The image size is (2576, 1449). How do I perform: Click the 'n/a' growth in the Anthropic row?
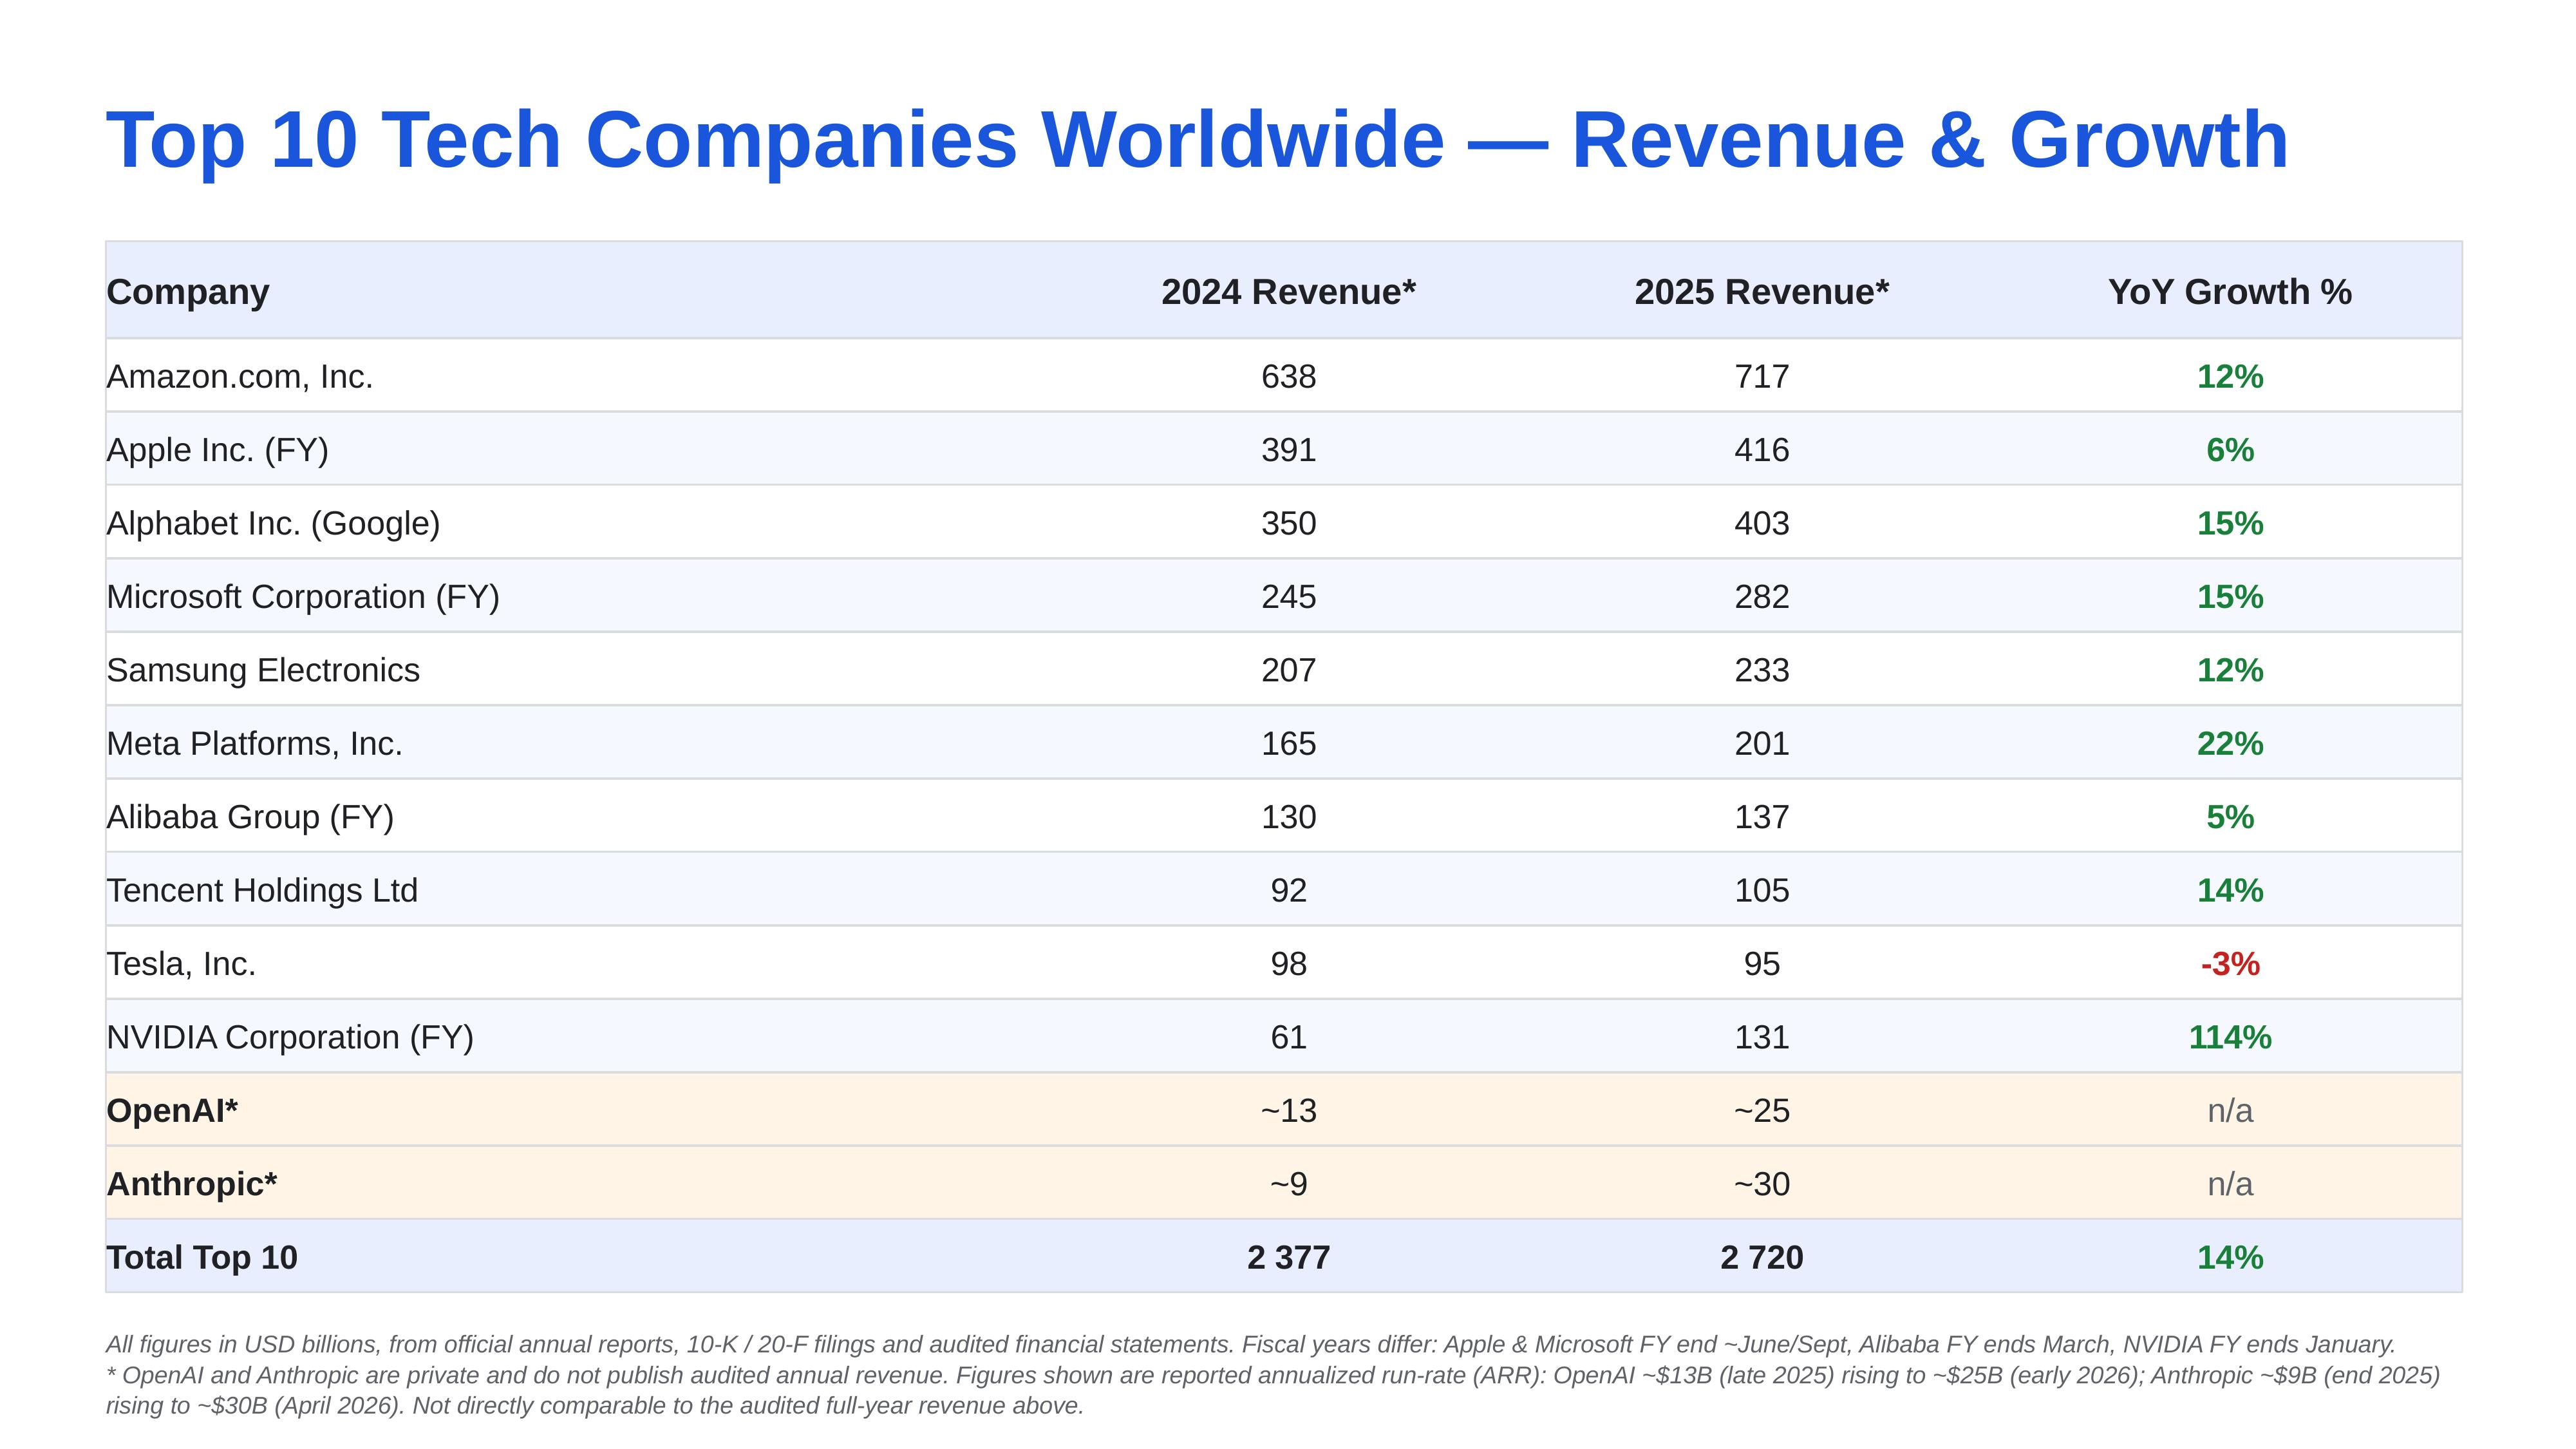(2230, 1184)
